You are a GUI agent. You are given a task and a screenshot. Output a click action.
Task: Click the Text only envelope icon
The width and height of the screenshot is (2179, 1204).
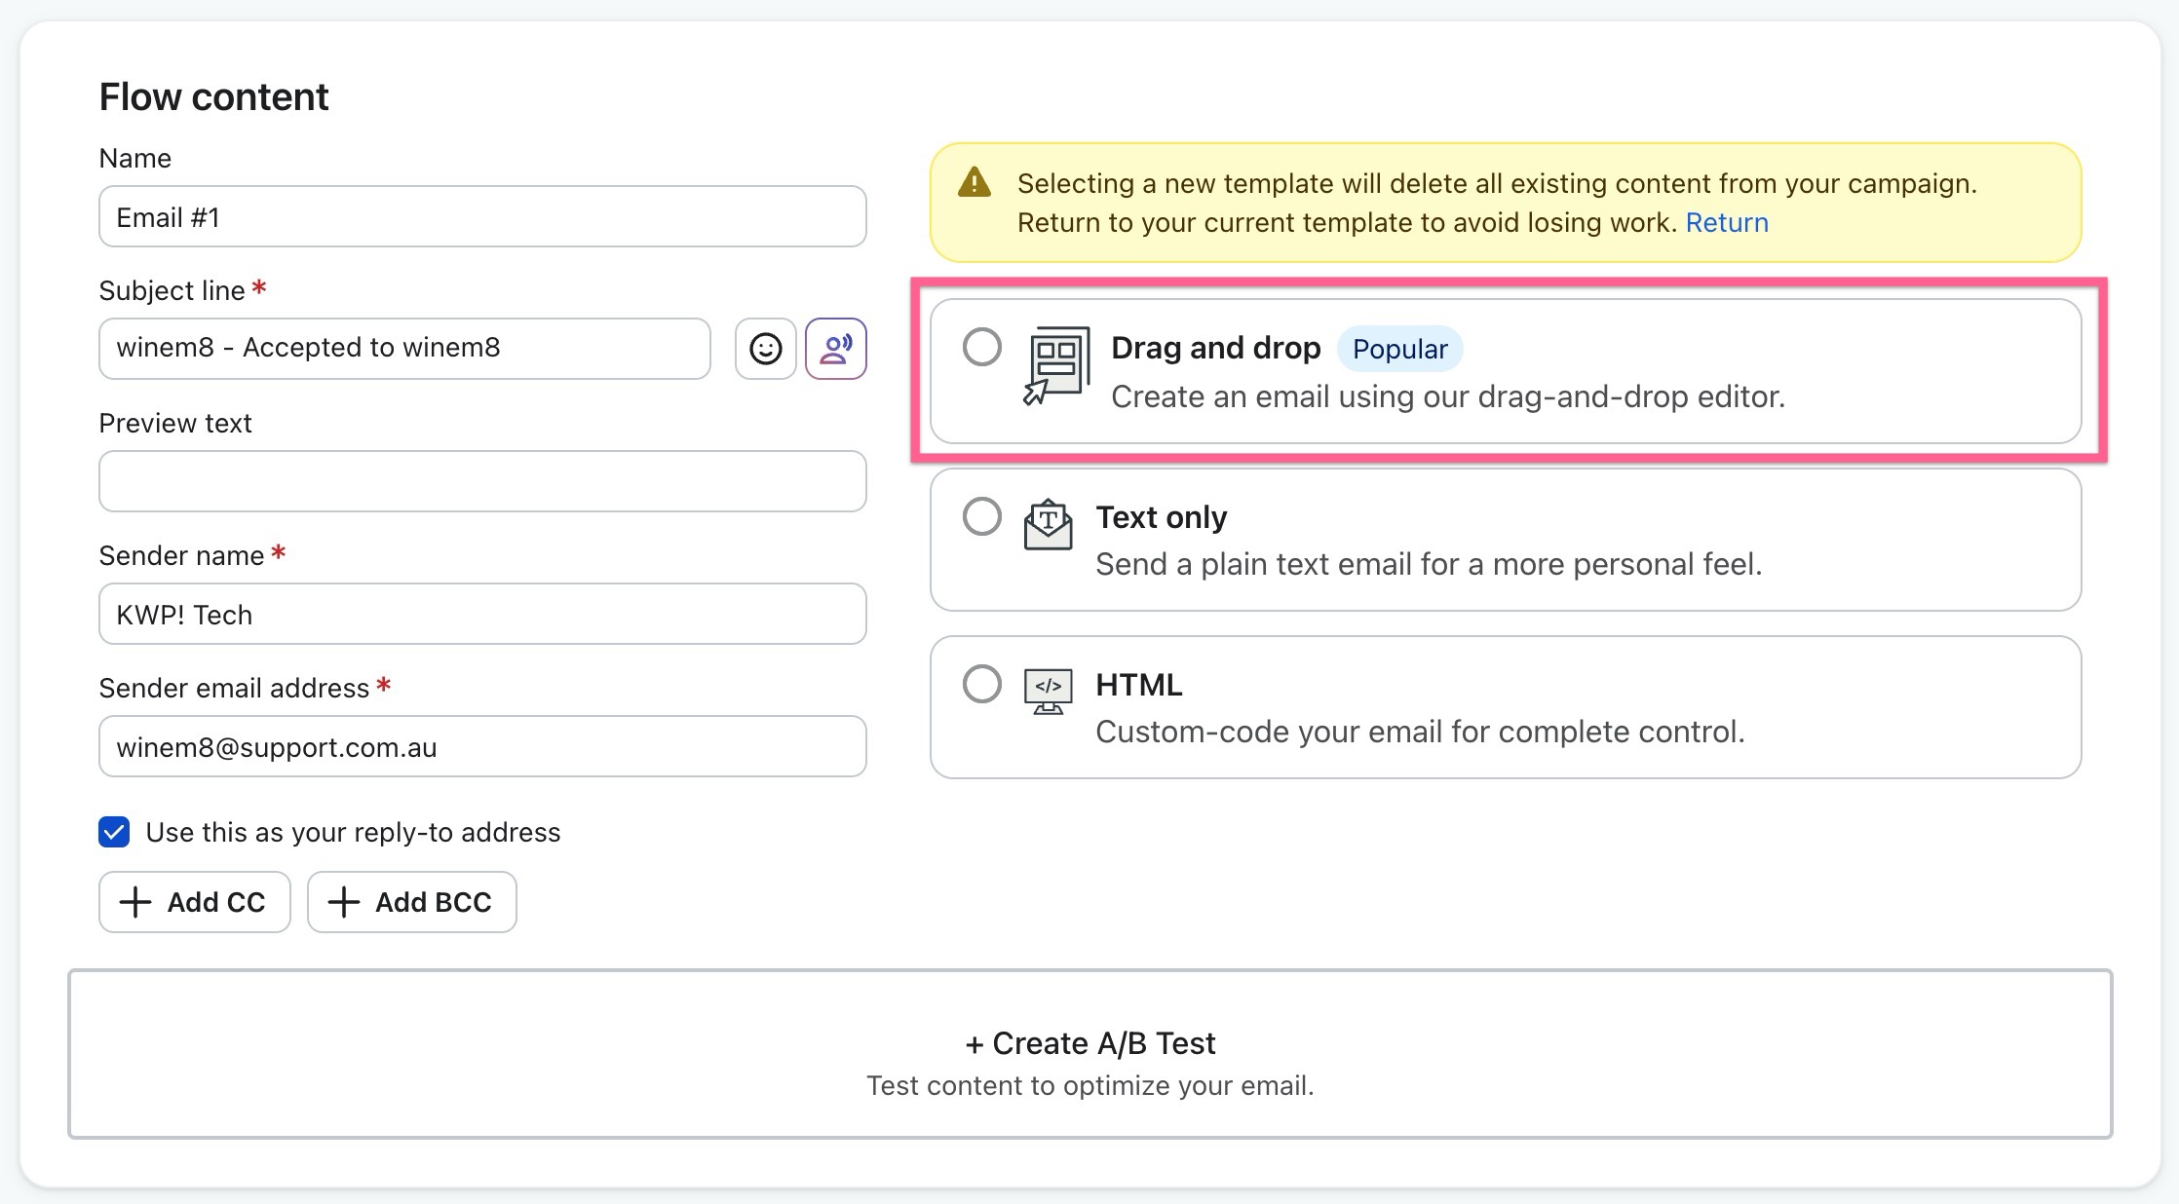(1048, 524)
